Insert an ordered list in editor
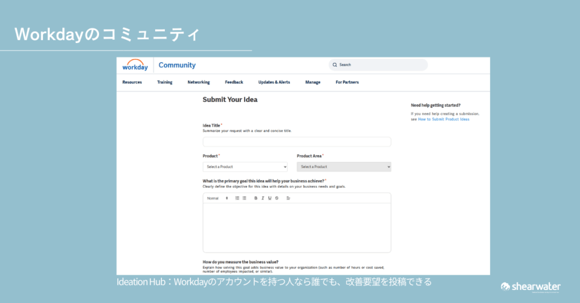 click(237, 198)
